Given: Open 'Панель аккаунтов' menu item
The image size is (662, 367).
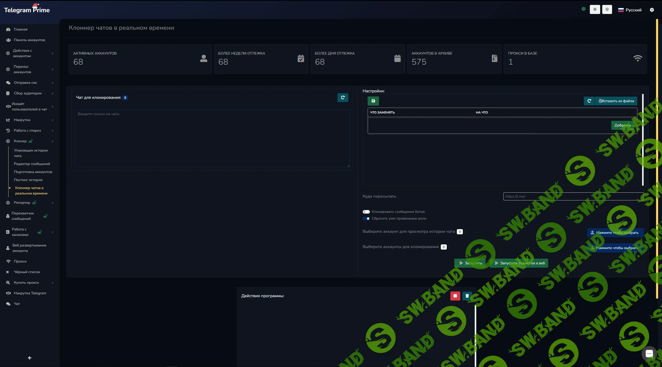Looking at the screenshot, I should 29,40.
